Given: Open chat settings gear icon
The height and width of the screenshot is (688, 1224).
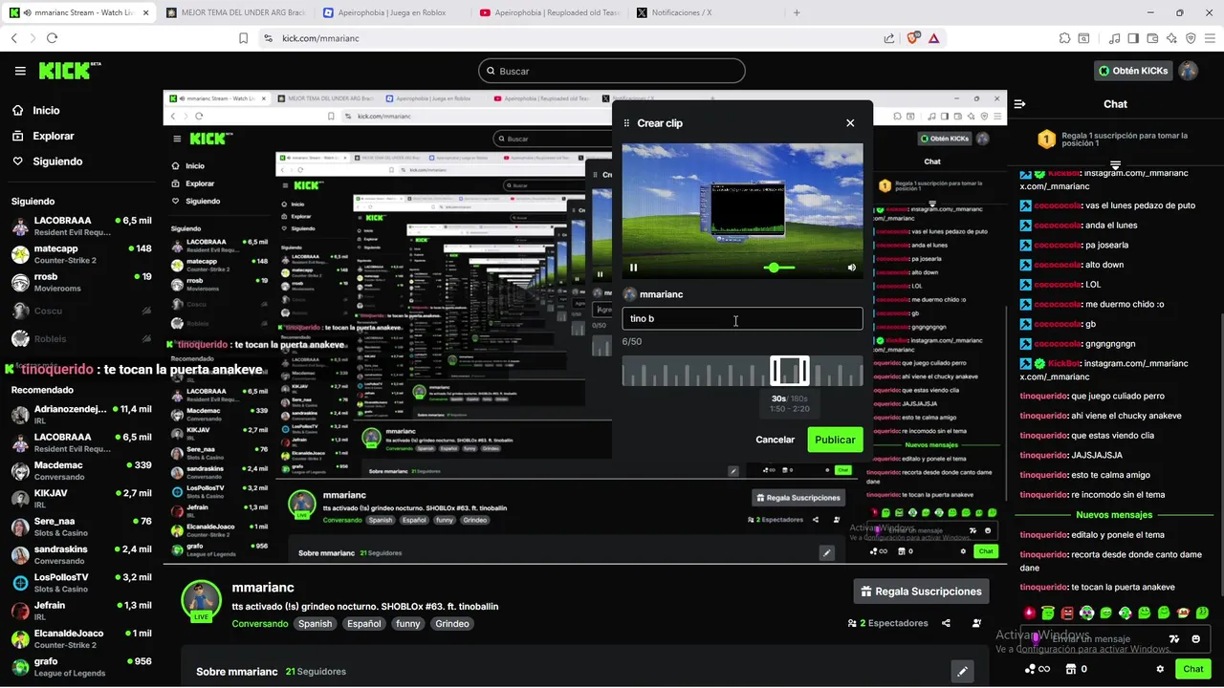Looking at the screenshot, I should pos(1160,670).
